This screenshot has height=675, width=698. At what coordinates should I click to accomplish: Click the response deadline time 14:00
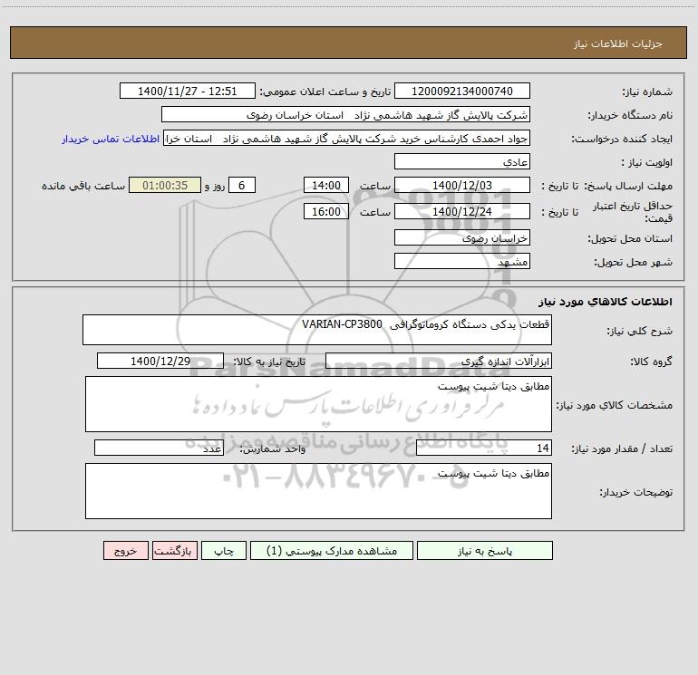[x=325, y=185]
